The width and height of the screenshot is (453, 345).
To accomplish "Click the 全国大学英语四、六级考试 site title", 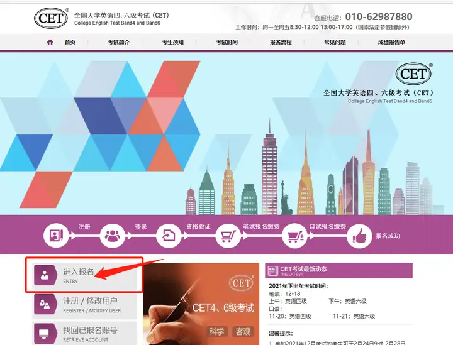I will coord(121,15).
